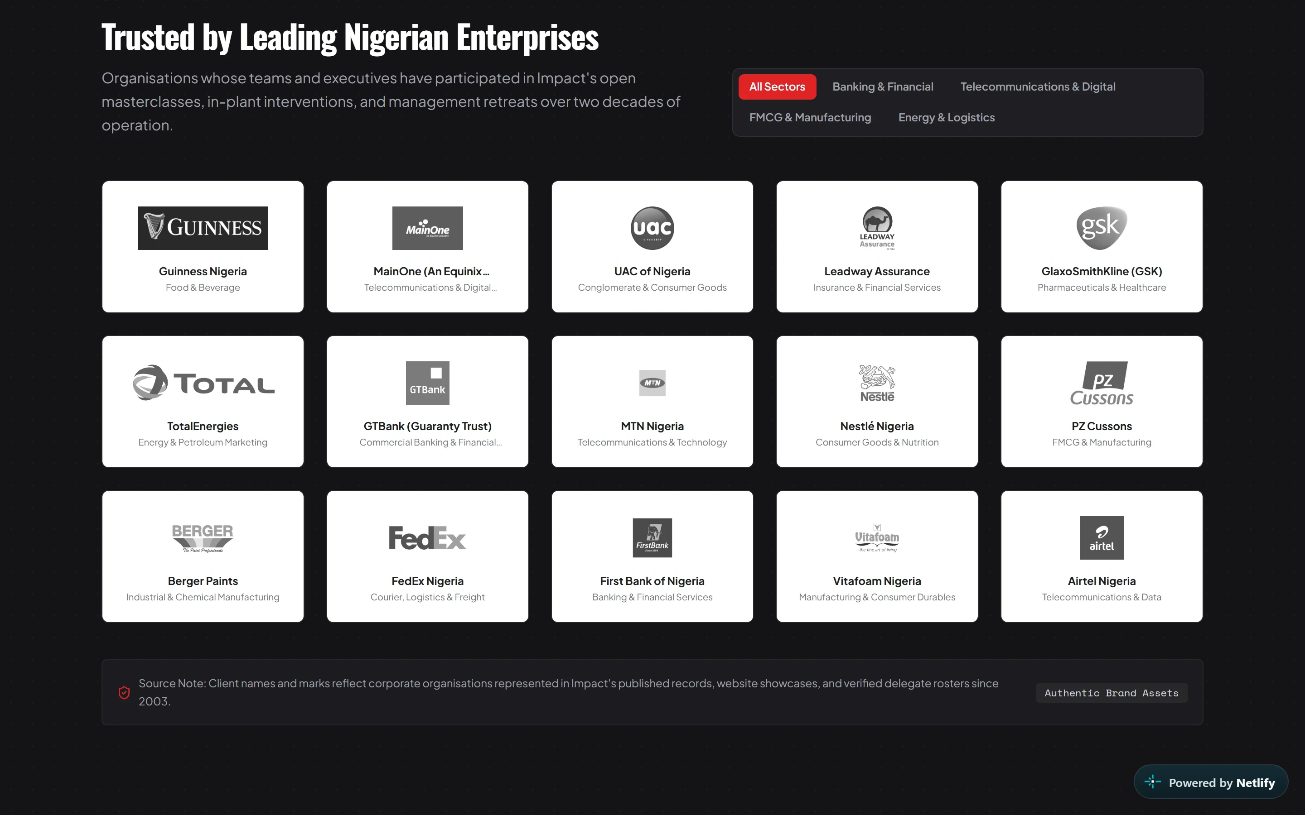Click the Airtel logo

pos(1101,538)
